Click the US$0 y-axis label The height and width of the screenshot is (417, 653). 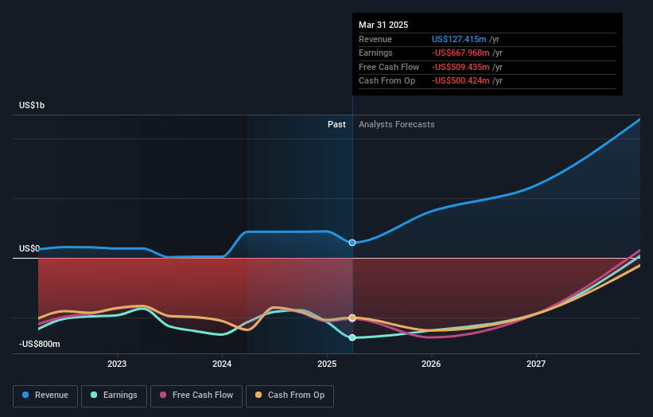(x=29, y=249)
